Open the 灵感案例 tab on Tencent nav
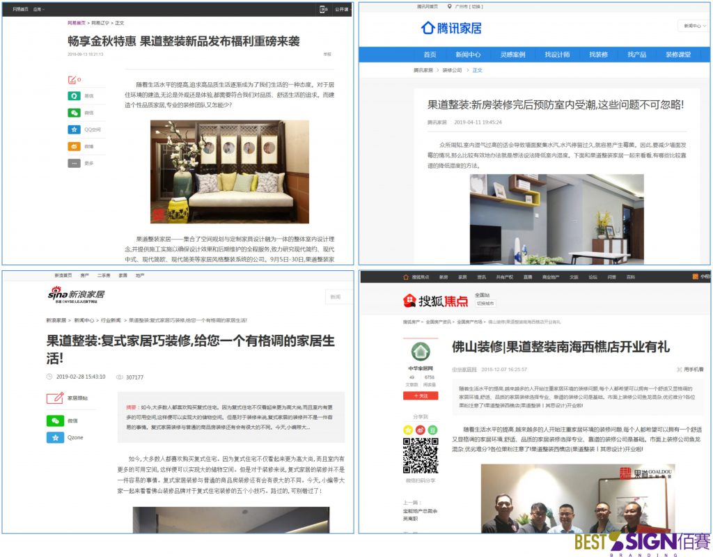 pos(512,54)
